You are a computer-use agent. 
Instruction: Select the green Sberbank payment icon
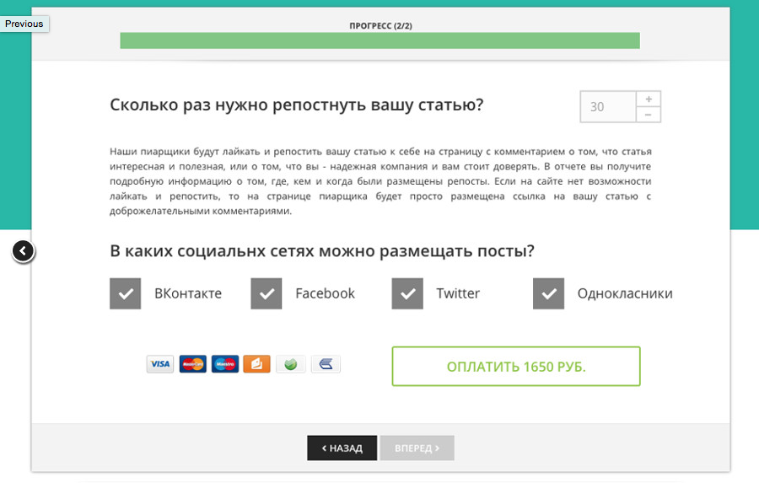coord(291,364)
